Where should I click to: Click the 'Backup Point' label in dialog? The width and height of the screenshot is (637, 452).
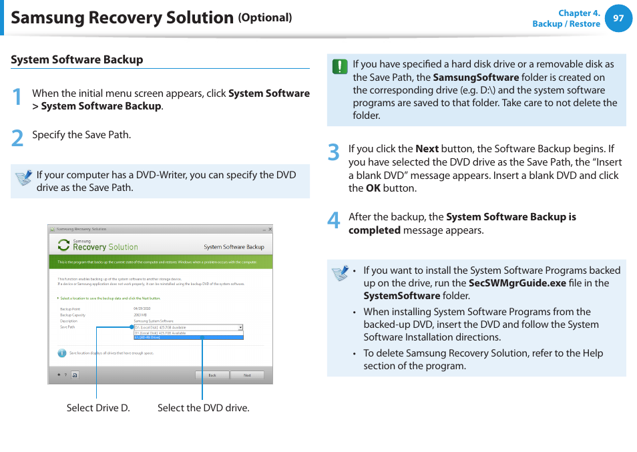point(70,309)
